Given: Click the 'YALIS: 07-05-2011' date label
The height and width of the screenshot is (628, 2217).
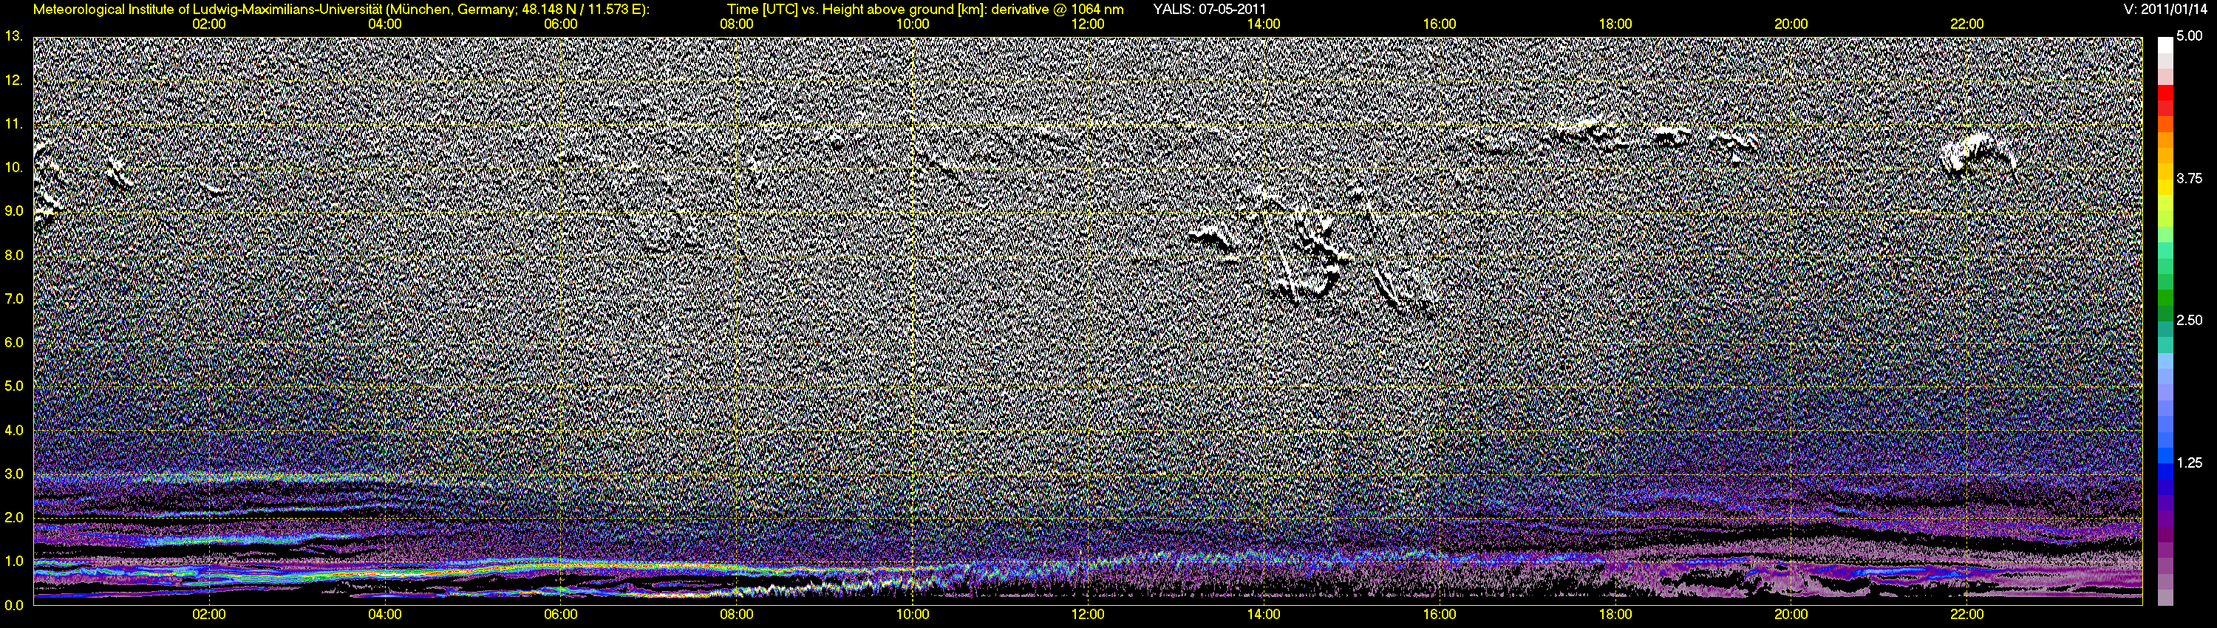Looking at the screenshot, I should (1209, 10).
